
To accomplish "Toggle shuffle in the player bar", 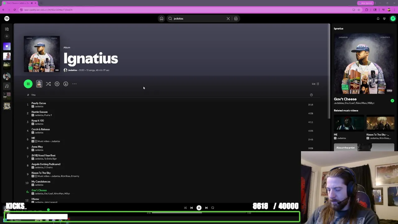I will click(185, 208).
